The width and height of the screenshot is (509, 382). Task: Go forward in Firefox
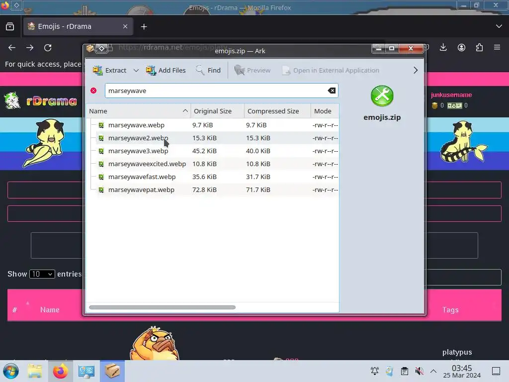coord(30,48)
